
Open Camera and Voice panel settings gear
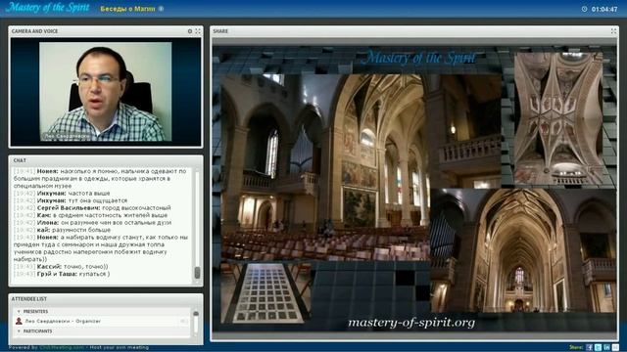click(190, 31)
